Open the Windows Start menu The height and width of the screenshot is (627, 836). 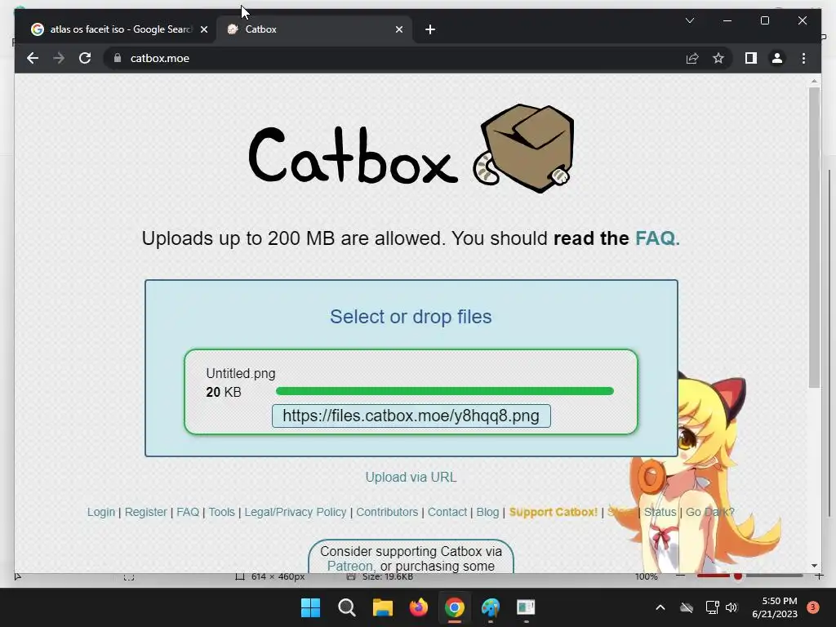pos(310,607)
